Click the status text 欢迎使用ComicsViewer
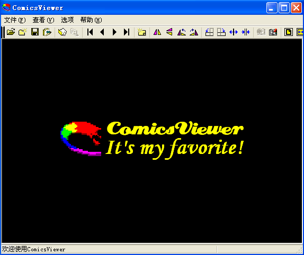 (x=33, y=249)
